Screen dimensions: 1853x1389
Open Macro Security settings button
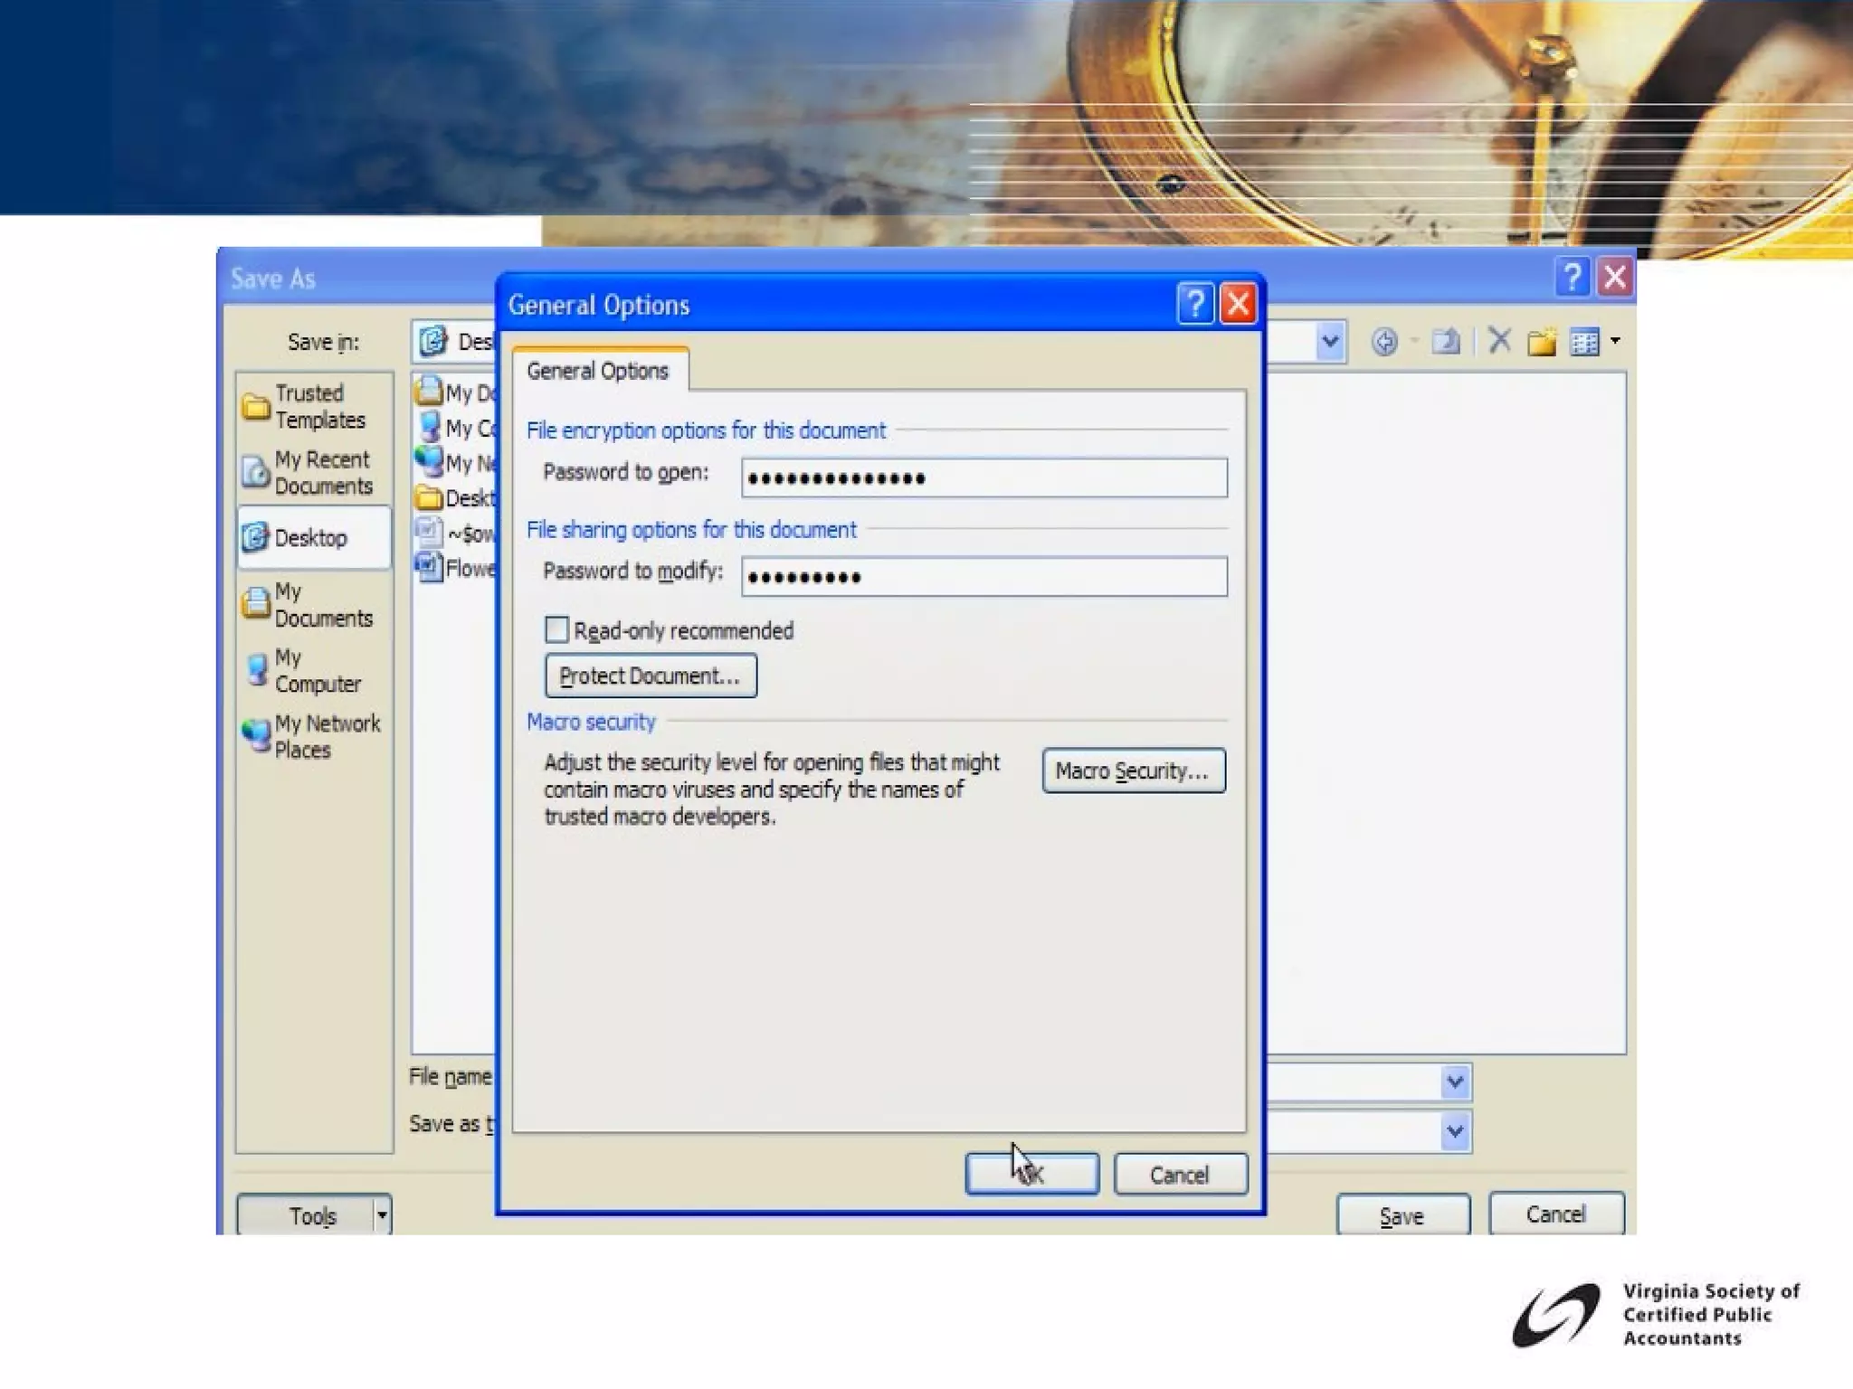(x=1133, y=770)
